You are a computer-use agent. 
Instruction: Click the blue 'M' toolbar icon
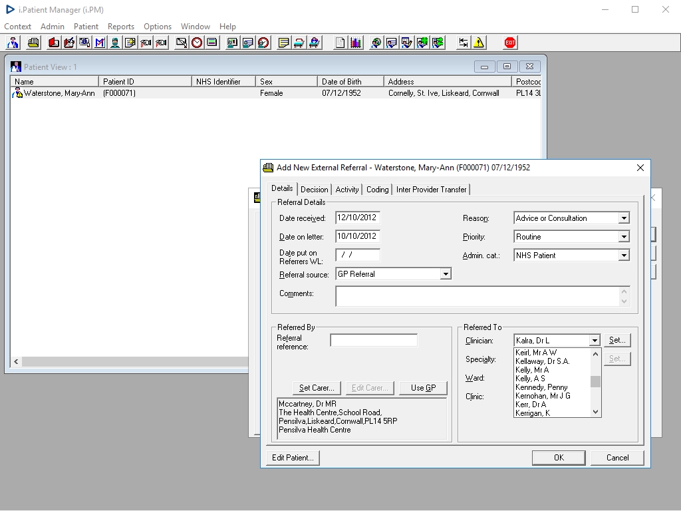(x=100, y=43)
